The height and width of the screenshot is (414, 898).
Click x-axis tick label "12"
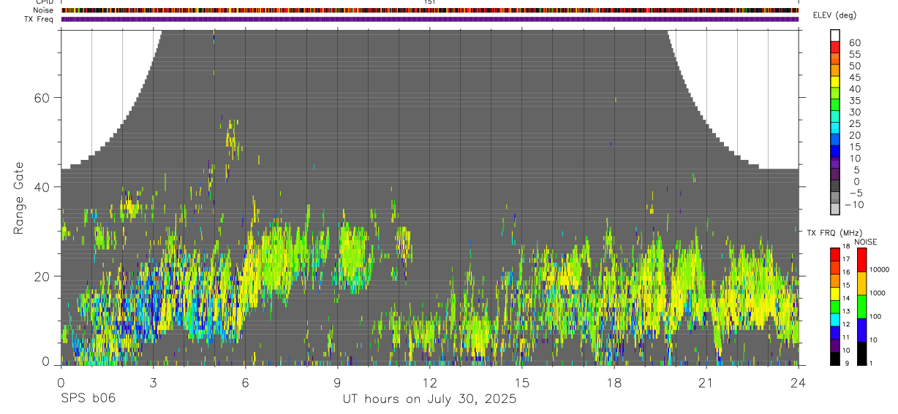pos(430,382)
